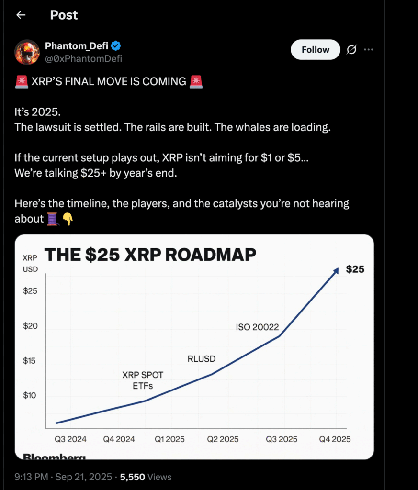Click the thread spool emoji
The width and height of the screenshot is (418, 490).
[52, 219]
